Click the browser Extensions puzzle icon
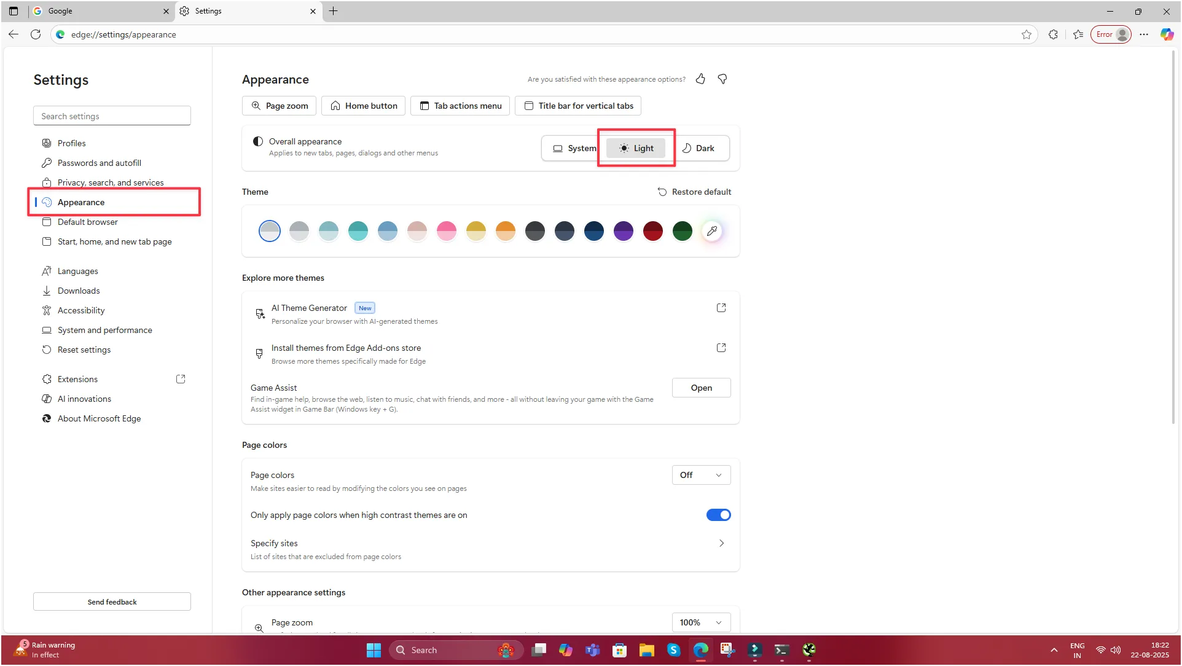The image size is (1182, 666). (x=1053, y=34)
